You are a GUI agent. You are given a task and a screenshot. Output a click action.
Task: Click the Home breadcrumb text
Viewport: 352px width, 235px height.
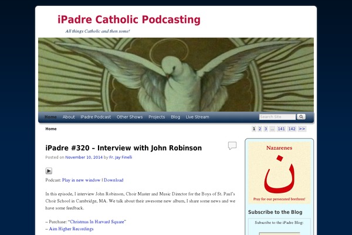[x=51, y=129]
